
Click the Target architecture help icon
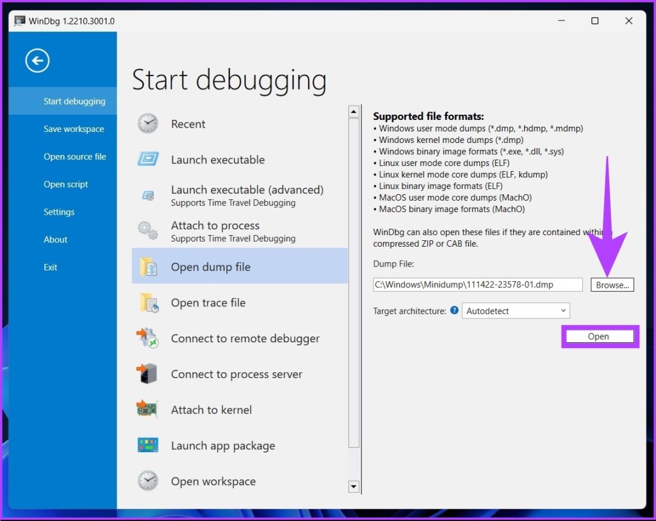pos(454,311)
